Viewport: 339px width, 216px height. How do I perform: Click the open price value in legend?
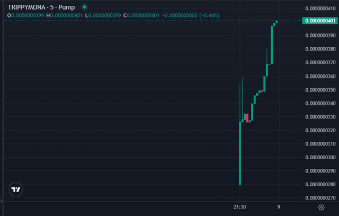(x=25, y=16)
